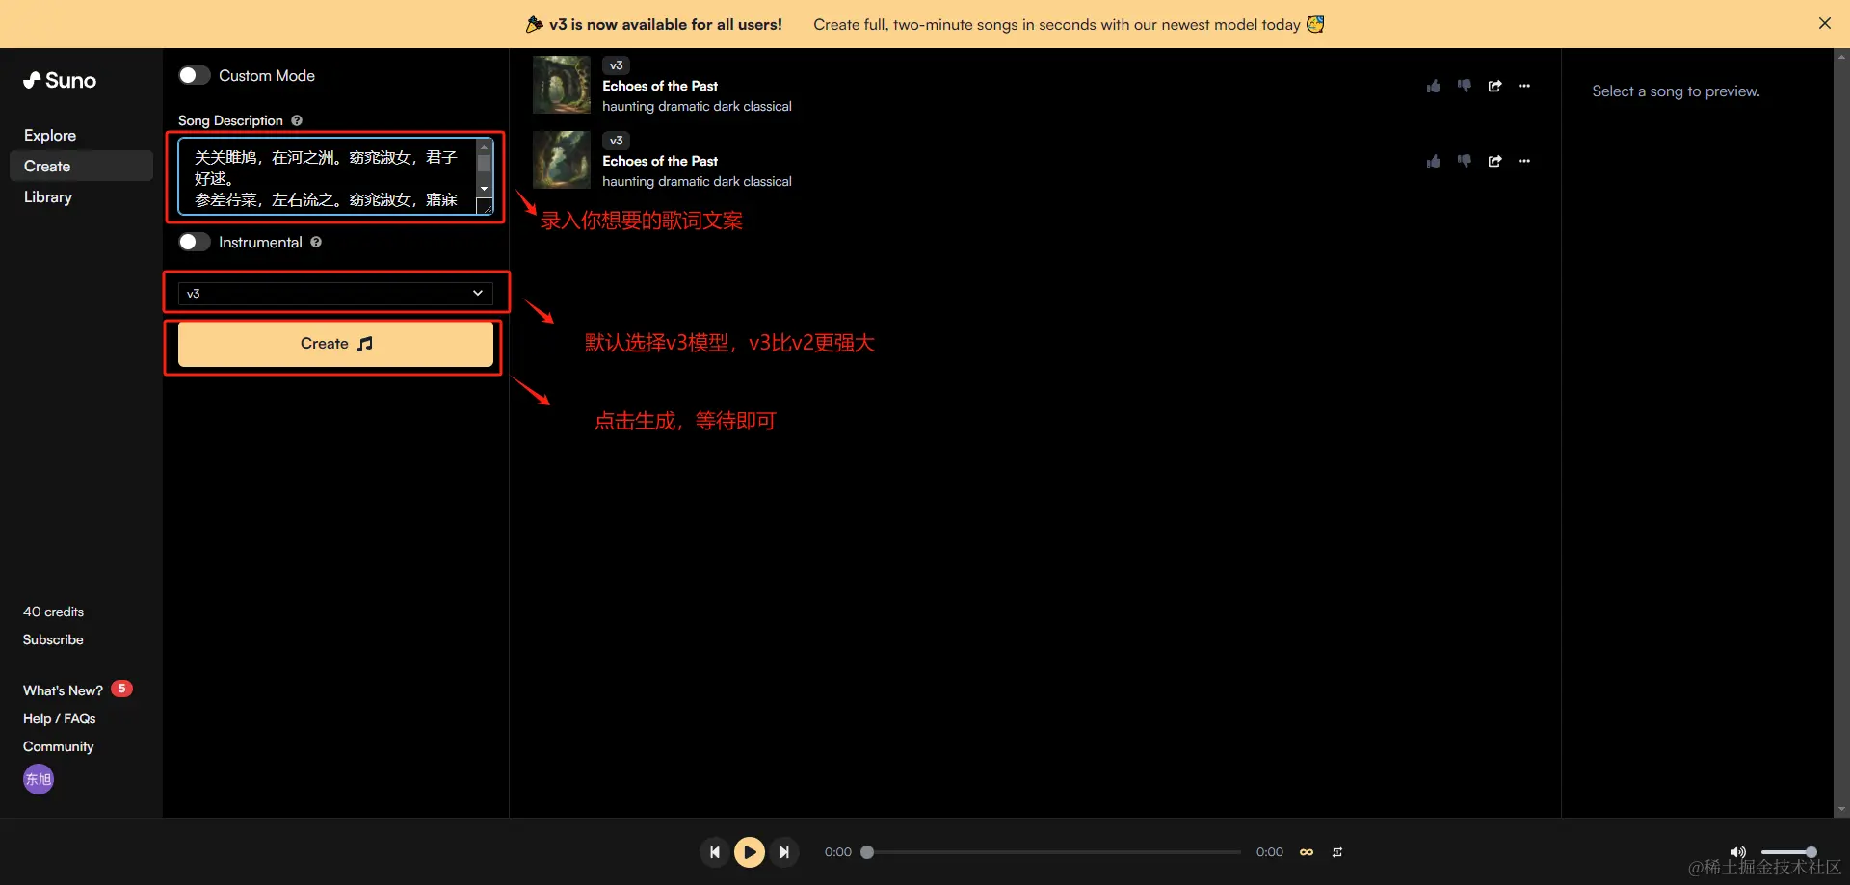Click the purple user avatar
The width and height of the screenshot is (1850, 885).
(x=39, y=779)
